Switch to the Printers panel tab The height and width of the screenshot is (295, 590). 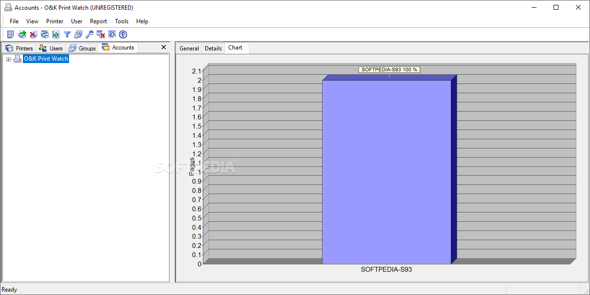coord(19,48)
